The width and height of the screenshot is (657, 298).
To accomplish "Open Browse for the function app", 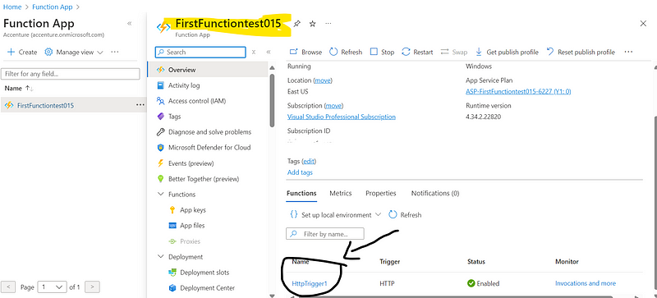I will coord(306,52).
